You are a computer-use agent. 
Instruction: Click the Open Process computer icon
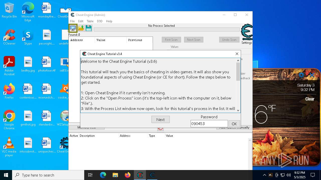[x=73, y=28]
